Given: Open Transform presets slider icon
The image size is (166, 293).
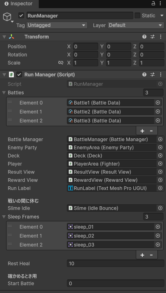Looking at the screenshot, I should pyautogui.click(x=153, y=37).
